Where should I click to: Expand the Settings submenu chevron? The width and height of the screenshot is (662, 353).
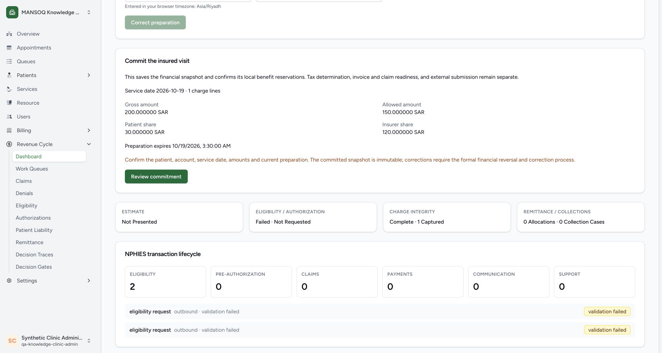tap(89, 281)
